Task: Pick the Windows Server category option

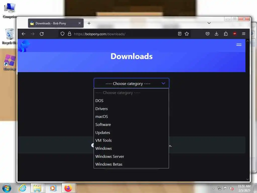Action: pos(131,156)
